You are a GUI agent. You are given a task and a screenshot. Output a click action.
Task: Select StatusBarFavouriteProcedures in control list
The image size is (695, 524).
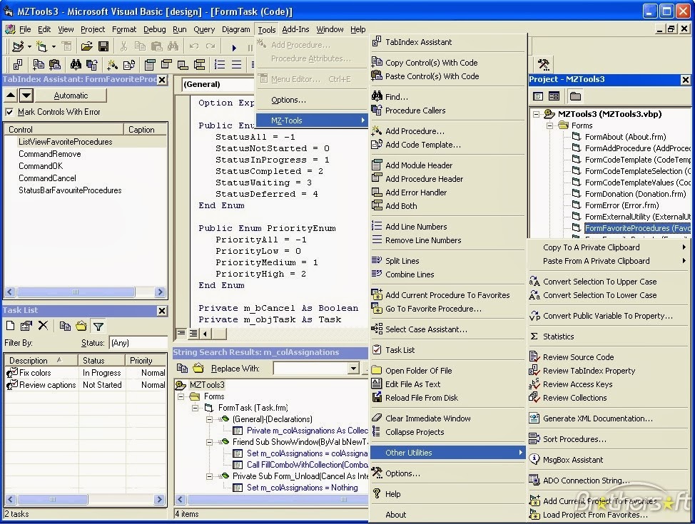70,190
